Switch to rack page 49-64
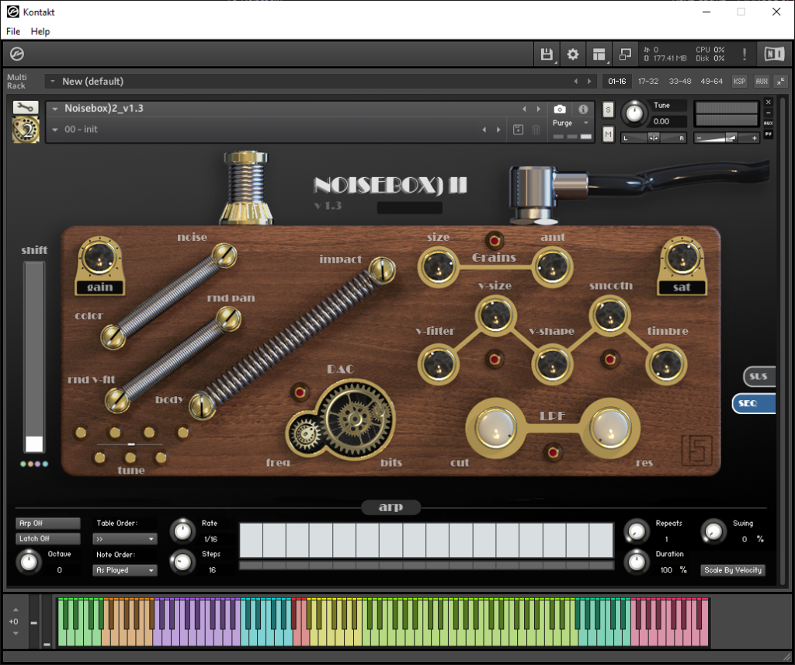Screen dimensions: 795x665 (711, 81)
